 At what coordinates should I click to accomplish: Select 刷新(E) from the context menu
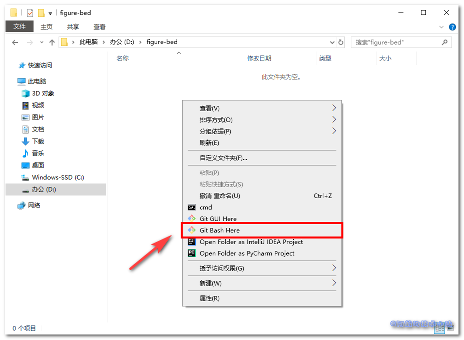point(209,143)
